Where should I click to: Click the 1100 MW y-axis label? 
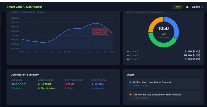point(15,18)
